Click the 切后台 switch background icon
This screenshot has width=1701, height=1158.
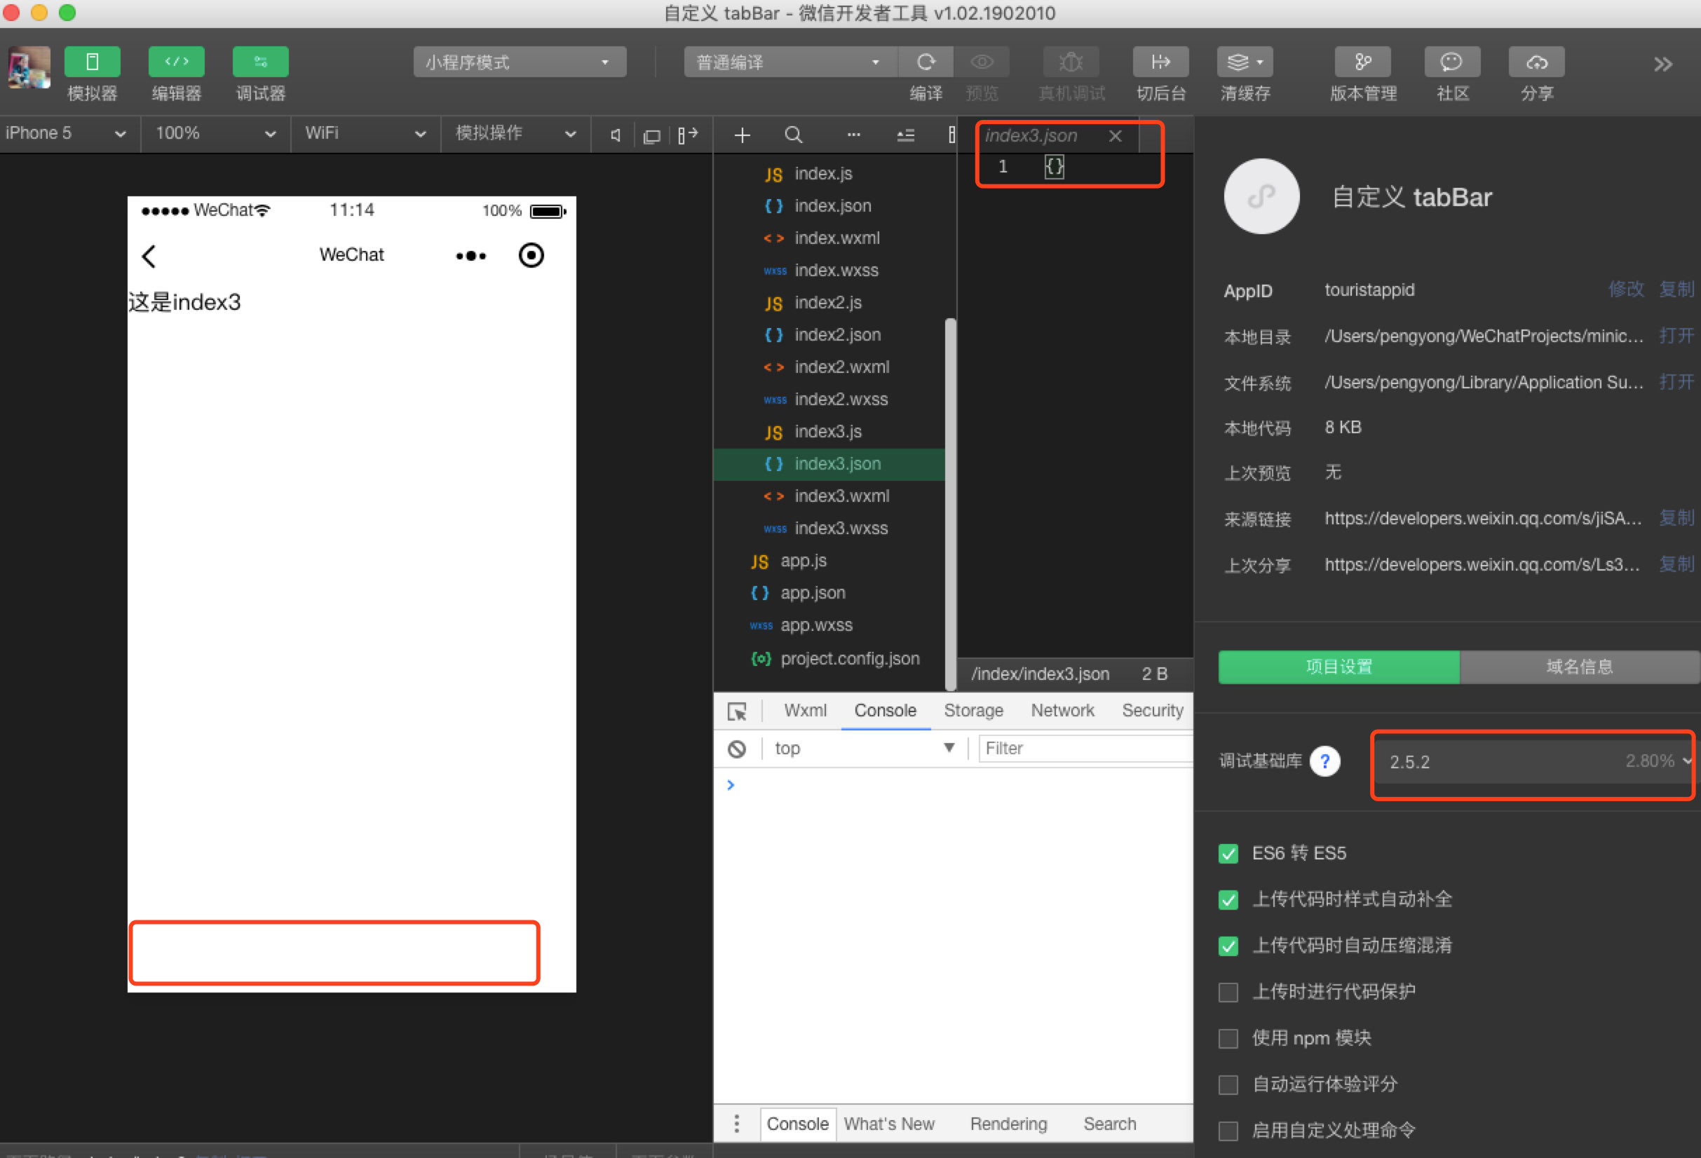[x=1161, y=62]
